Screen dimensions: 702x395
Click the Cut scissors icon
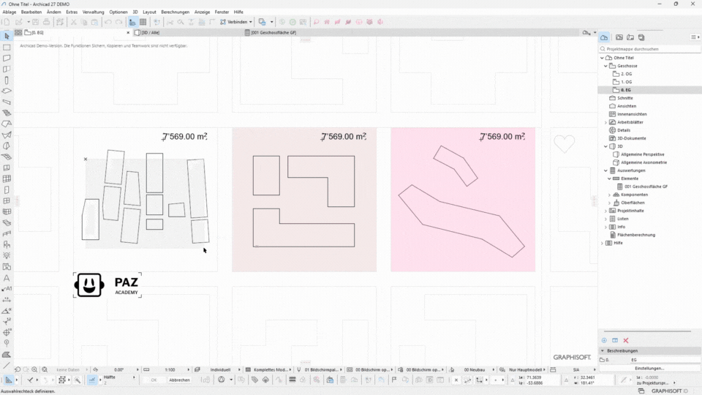click(x=73, y=22)
